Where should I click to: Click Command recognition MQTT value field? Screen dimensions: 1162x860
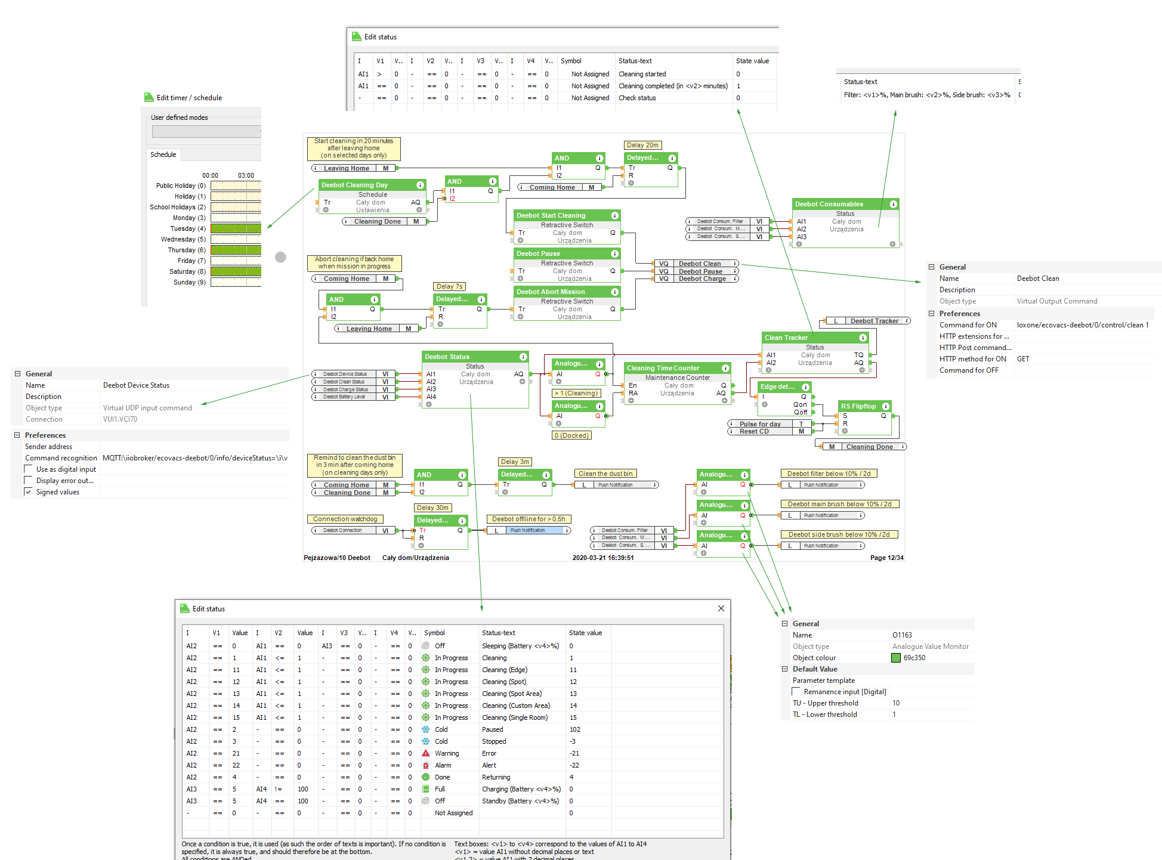(195, 458)
